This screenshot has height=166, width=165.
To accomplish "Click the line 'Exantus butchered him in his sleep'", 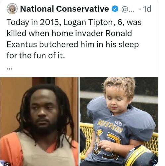I will tap(73, 45).
